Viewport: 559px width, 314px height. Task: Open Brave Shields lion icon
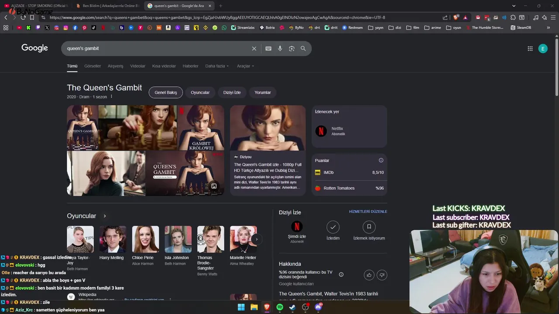pyautogui.click(x=456, y=17)
